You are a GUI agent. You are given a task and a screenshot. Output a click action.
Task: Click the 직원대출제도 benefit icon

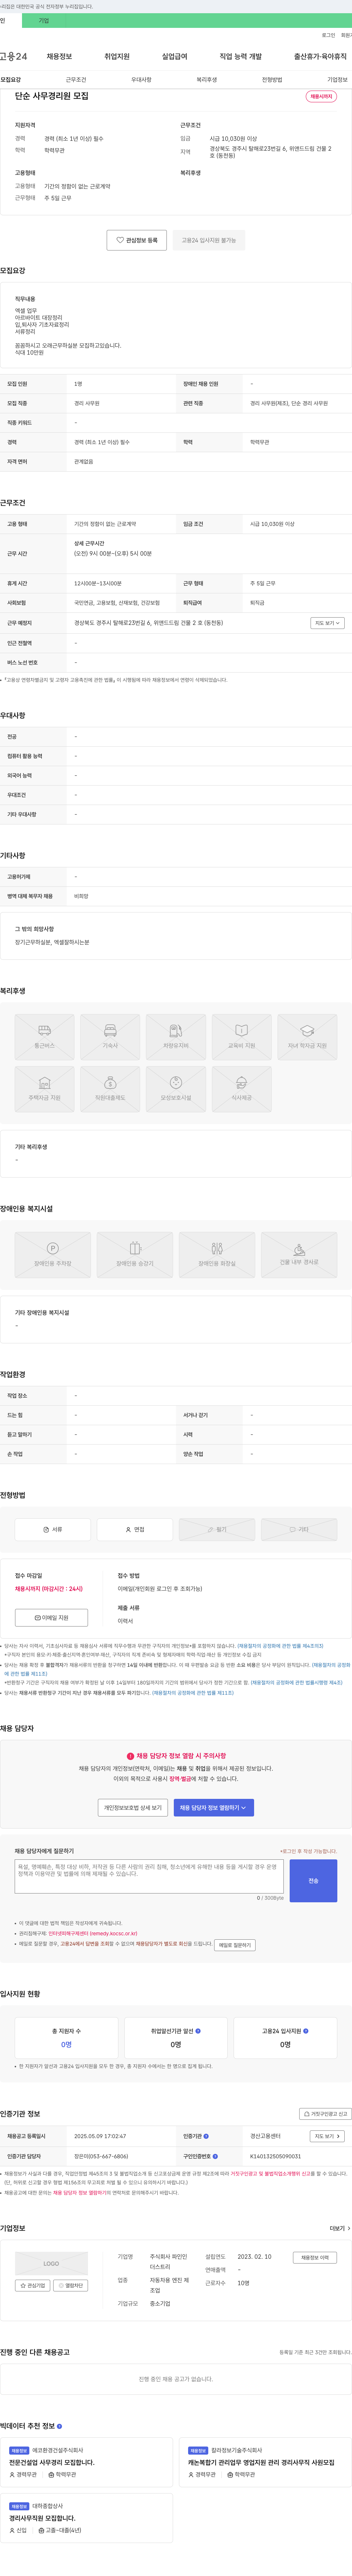coord(110,1089)
